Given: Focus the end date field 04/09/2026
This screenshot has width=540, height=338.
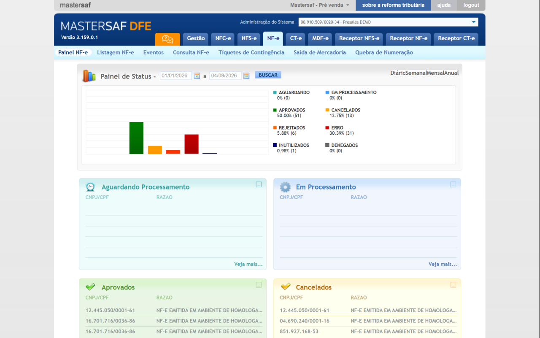Looking at the screenshot, I should [x=226, y=76].
